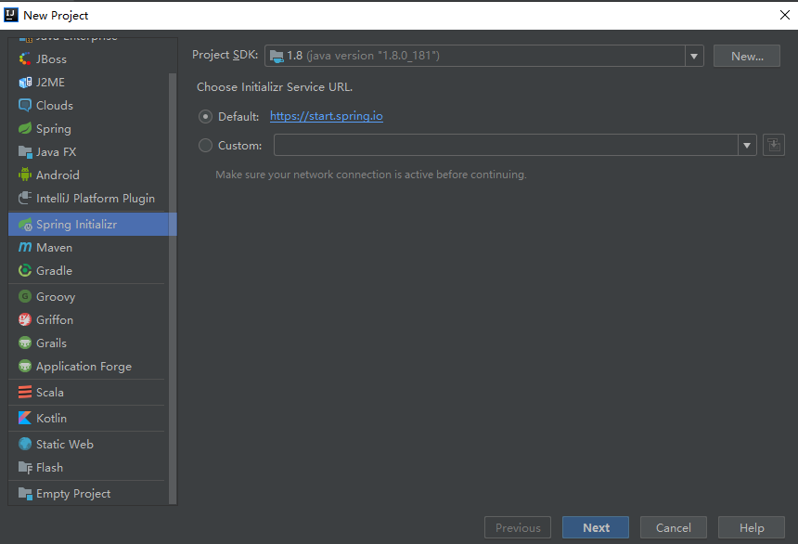The height and width of the screenshot is (544, 798).
Task: Choose Kotlin project type
Action: pyautogui.click(x=88, y=418)
